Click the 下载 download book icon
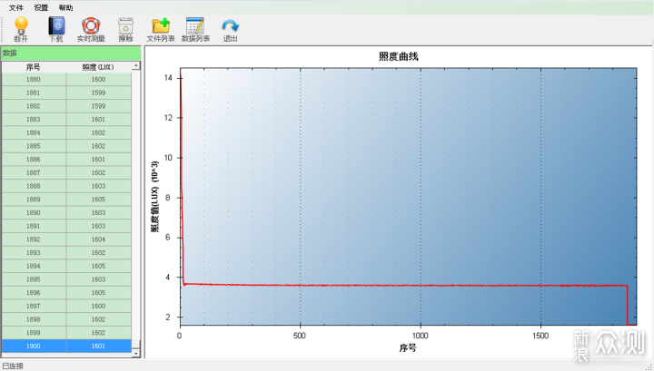The width and height of the screenshot is (654, 371). 56,25
